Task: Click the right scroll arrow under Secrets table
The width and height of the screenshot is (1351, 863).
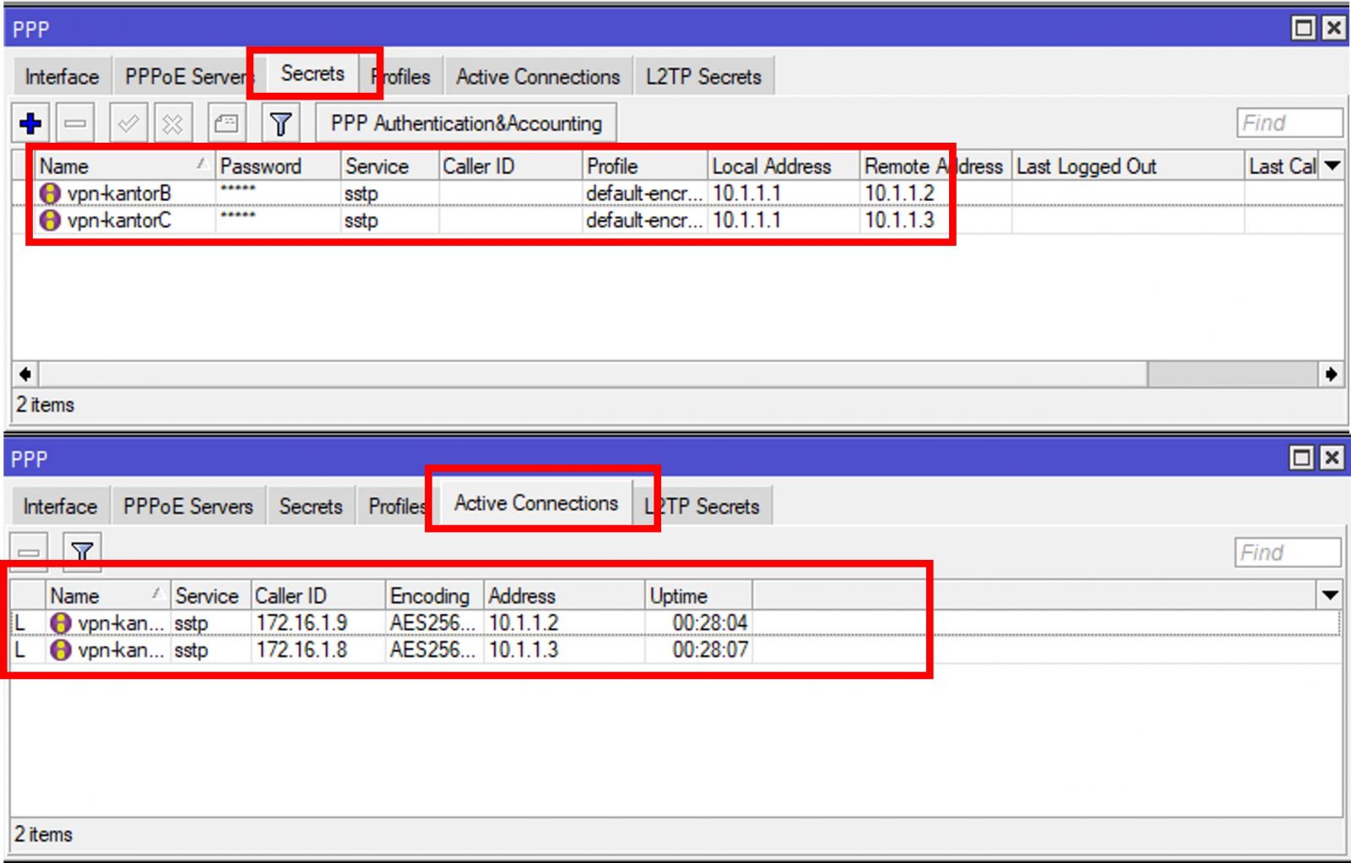Action: [x=1332, y=374]
